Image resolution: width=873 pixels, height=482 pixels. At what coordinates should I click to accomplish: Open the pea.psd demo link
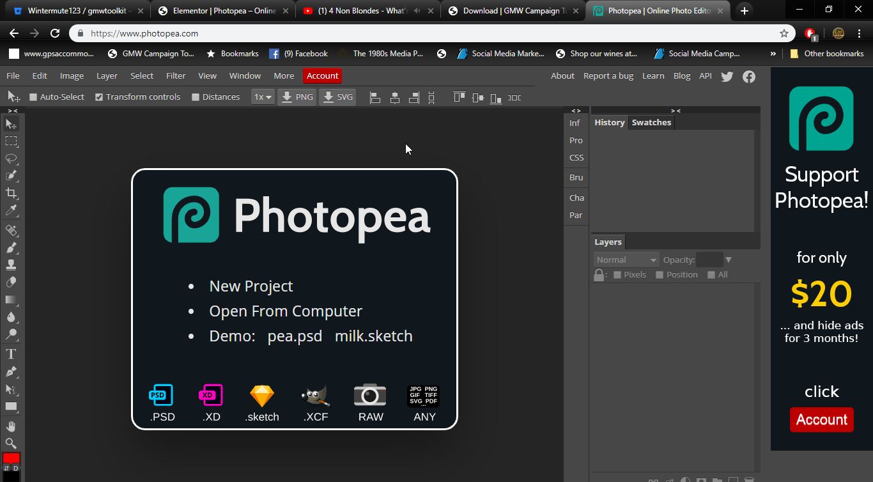coord(295,336)
